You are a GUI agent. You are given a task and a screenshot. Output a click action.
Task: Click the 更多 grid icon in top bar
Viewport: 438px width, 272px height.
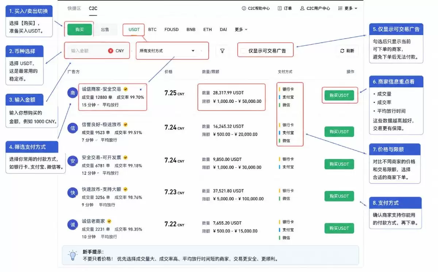point(340,8)
